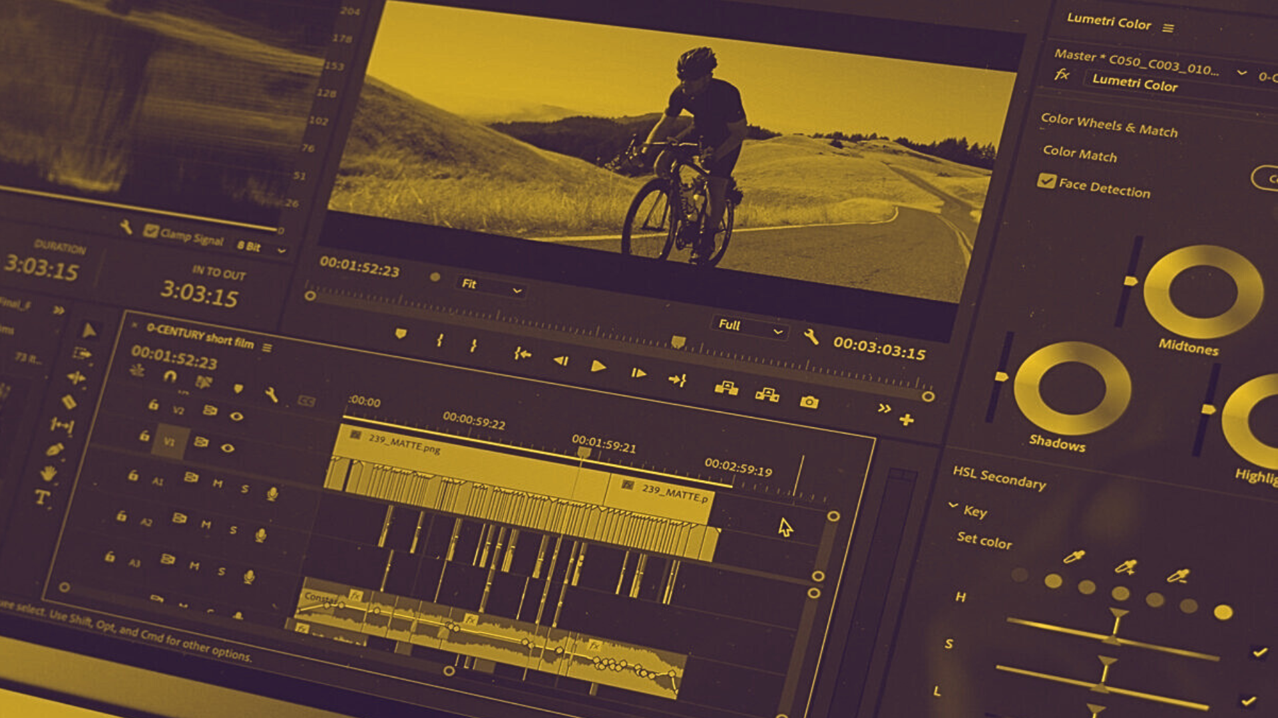Uncheck Face Detection
The image size is (1278, 718).
pos(1046,181)
